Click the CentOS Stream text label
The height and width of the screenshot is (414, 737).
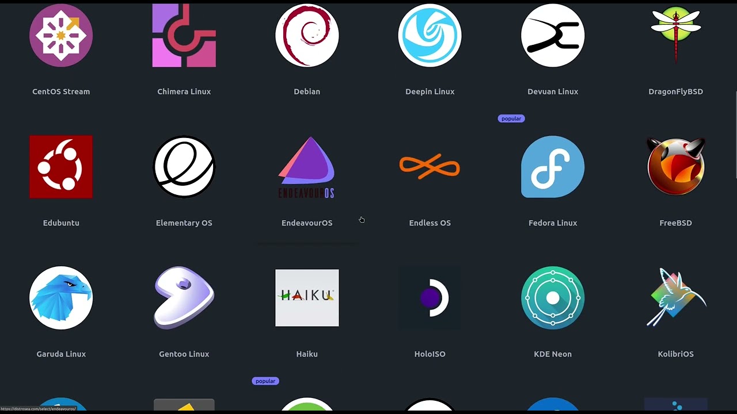coord(61,91)
